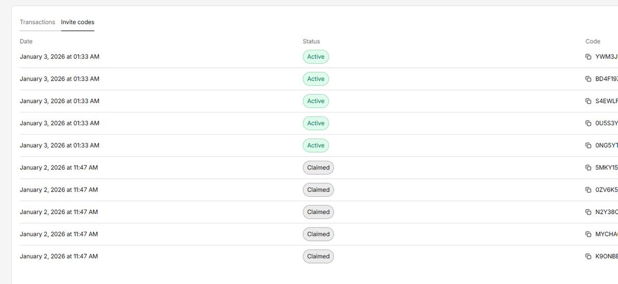
Task: Select the Invite codes tab
Action: [78, 22]
